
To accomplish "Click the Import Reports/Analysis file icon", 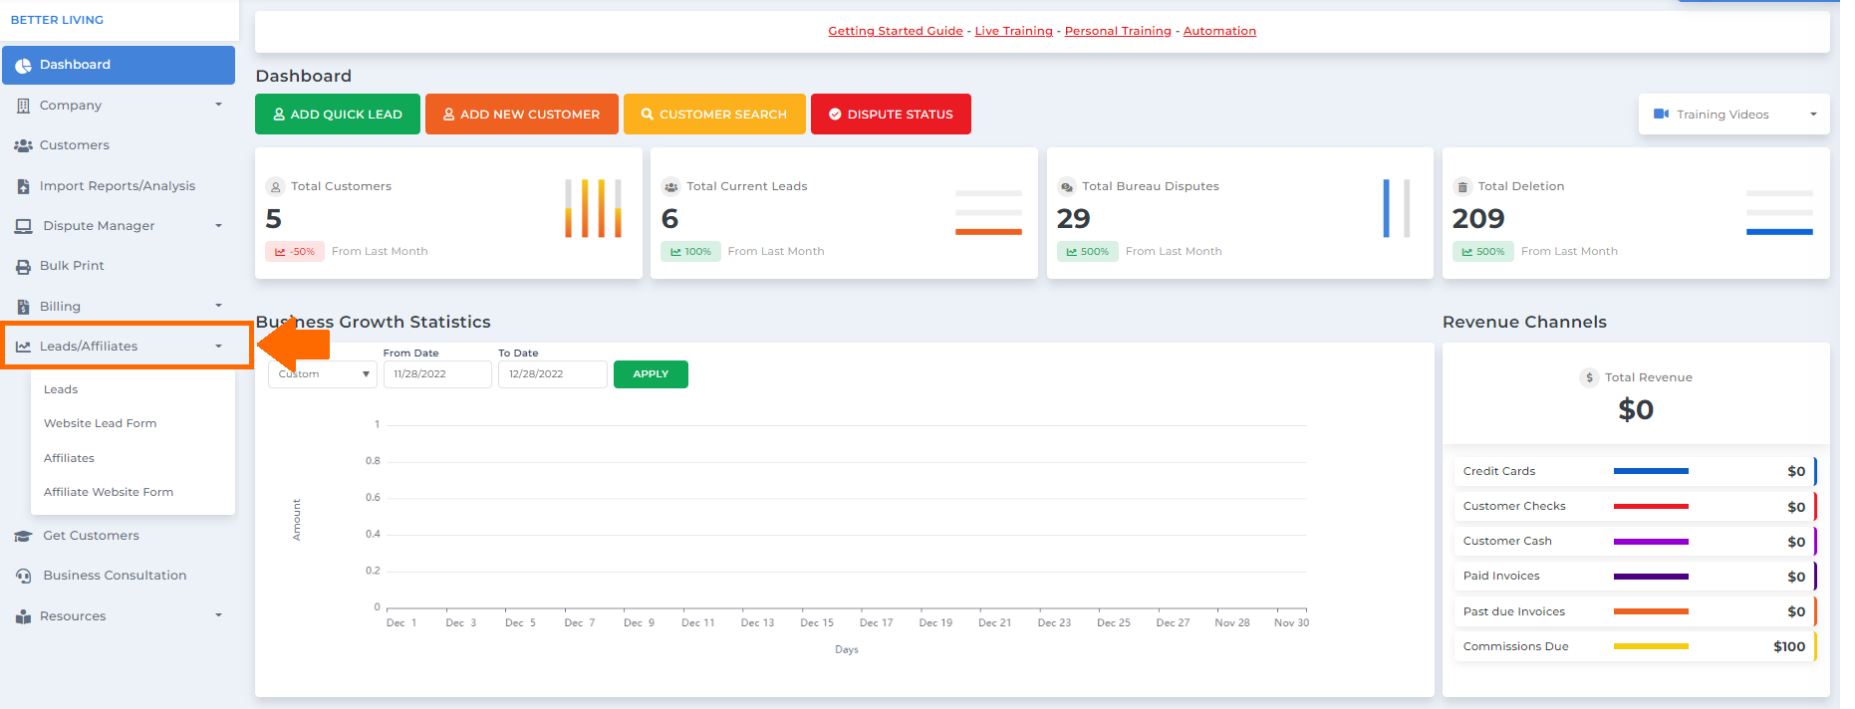I will point(23,186).
